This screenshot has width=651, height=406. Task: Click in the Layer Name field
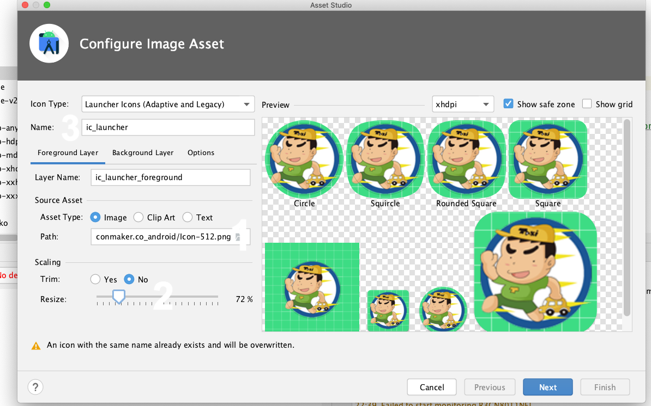pyautogui.click(x=170, y=177)
